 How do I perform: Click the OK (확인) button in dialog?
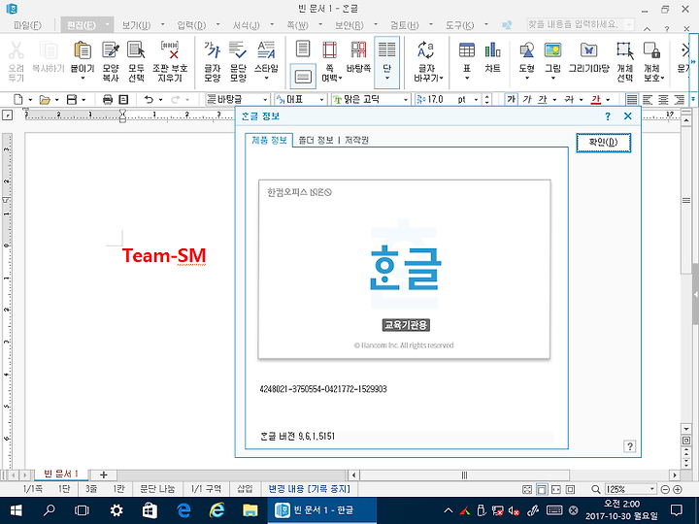[603, 142]
